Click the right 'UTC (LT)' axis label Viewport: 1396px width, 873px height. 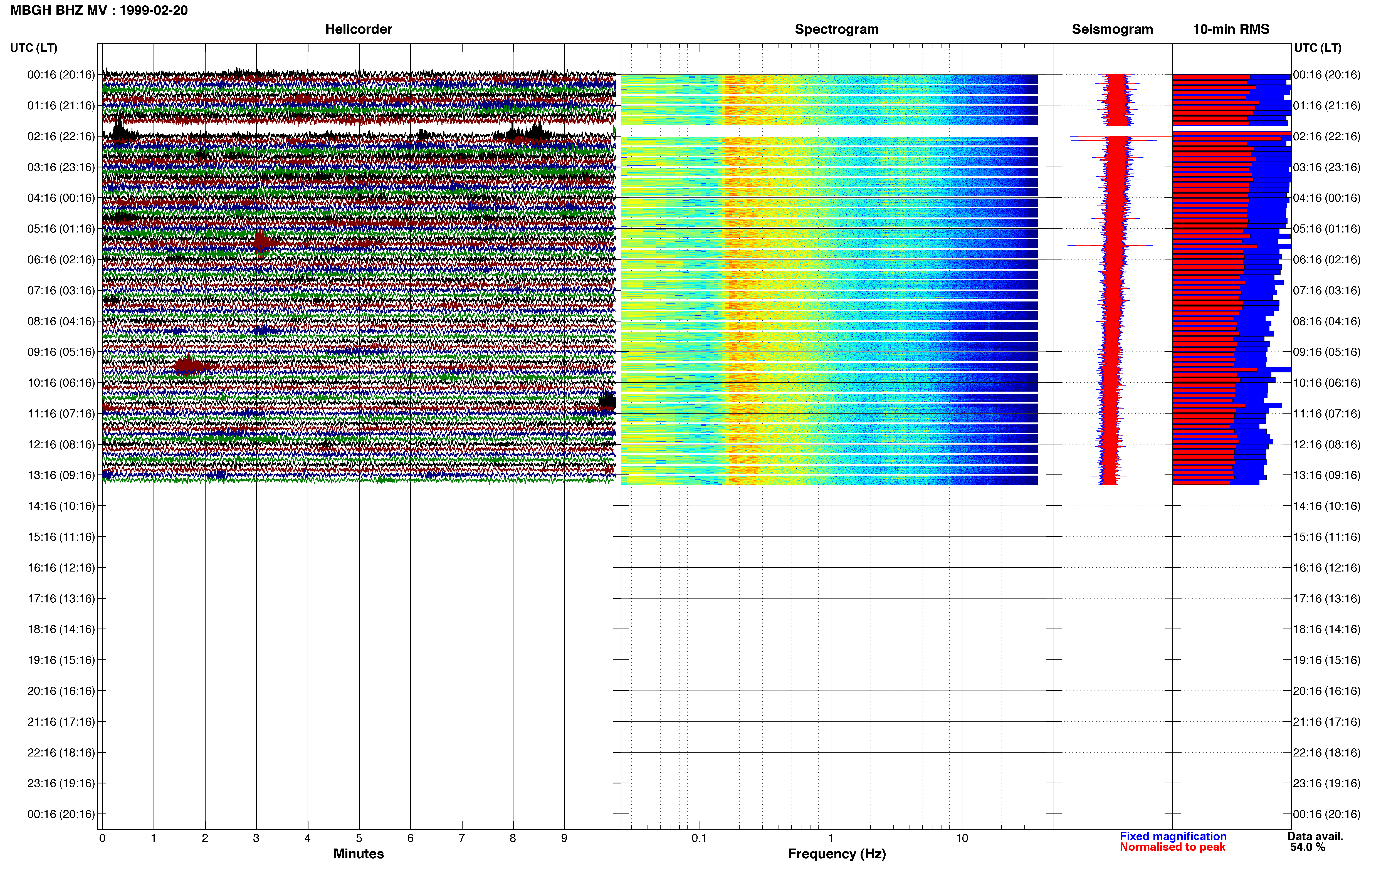tap(1318, 48)
